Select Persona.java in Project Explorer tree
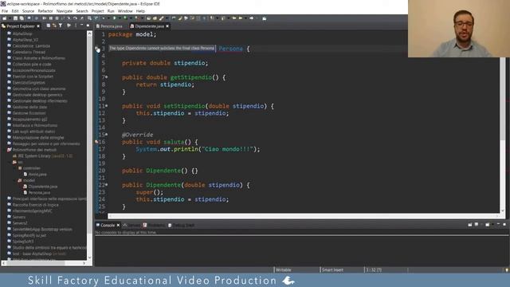This screenshot has width=510, height=287. pyautogui.click(x=37, y=193)
